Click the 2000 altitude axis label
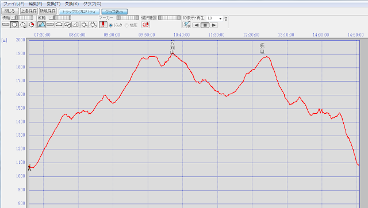Image resolution: width=368 pixels, height=208 pixels. 21,40
